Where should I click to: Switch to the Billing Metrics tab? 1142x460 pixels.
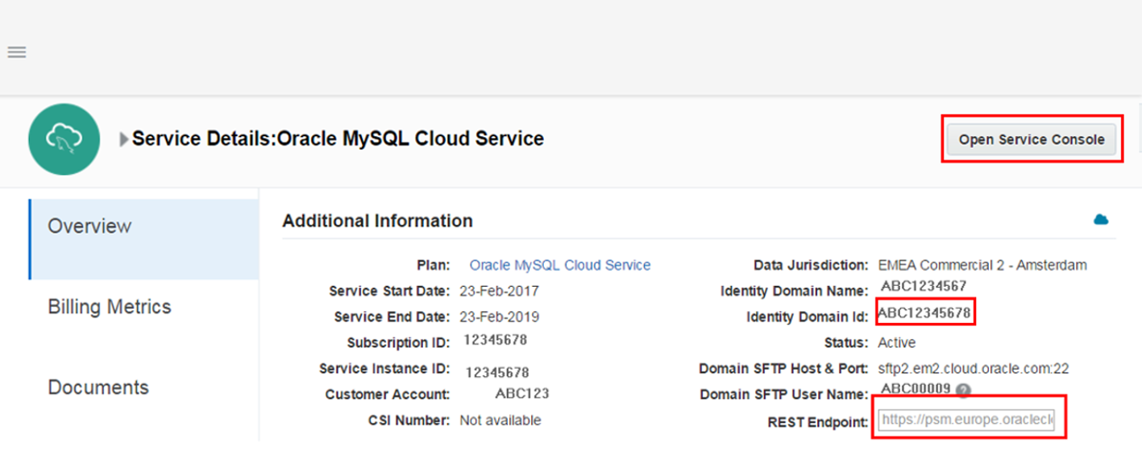(110, 307)
